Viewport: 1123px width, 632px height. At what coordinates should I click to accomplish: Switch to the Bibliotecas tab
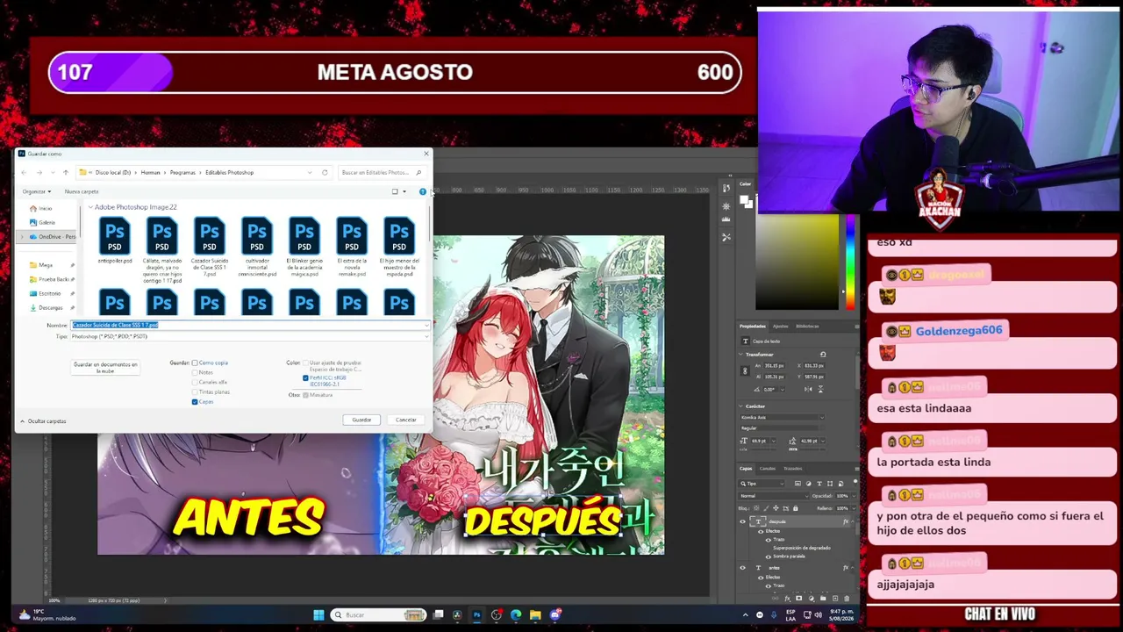(807, 327)
